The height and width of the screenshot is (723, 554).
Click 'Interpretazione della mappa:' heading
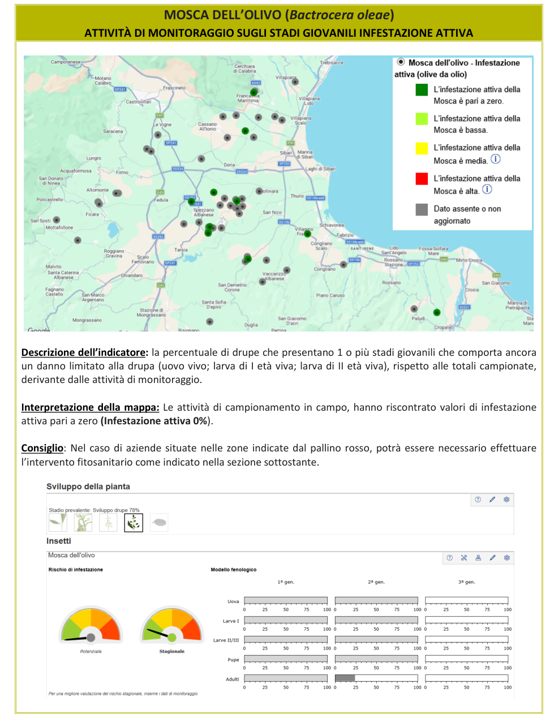coord(91,407)
